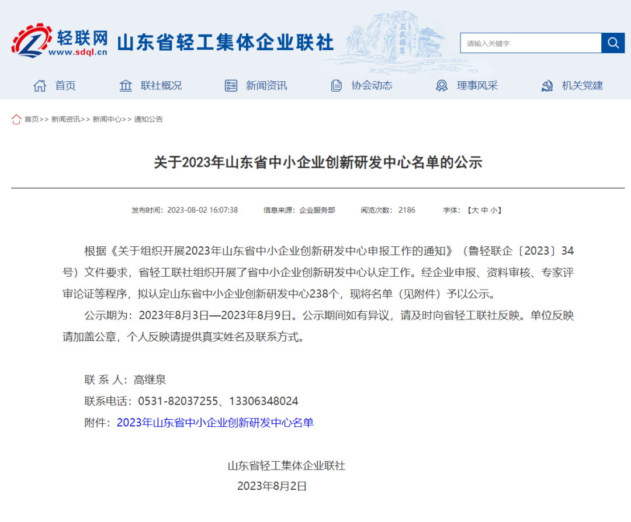Click the party emblem icon beside 机关党建
This screenshot has width=631, height=522.
pyautogui.click(x=547, y=86)
